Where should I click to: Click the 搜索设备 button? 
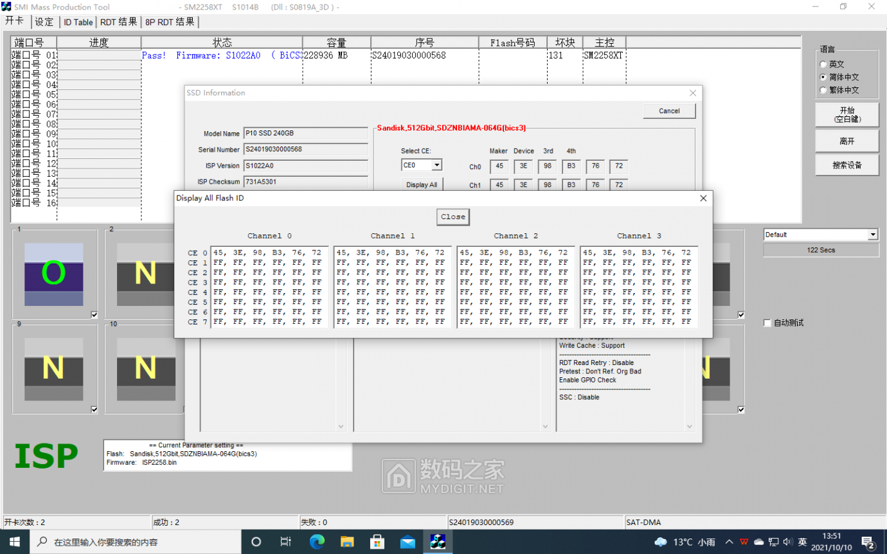pyautogui.click(x=847, y=165)
